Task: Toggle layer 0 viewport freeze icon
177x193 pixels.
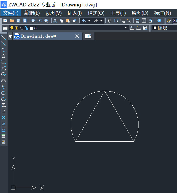Action: point(22,28)
